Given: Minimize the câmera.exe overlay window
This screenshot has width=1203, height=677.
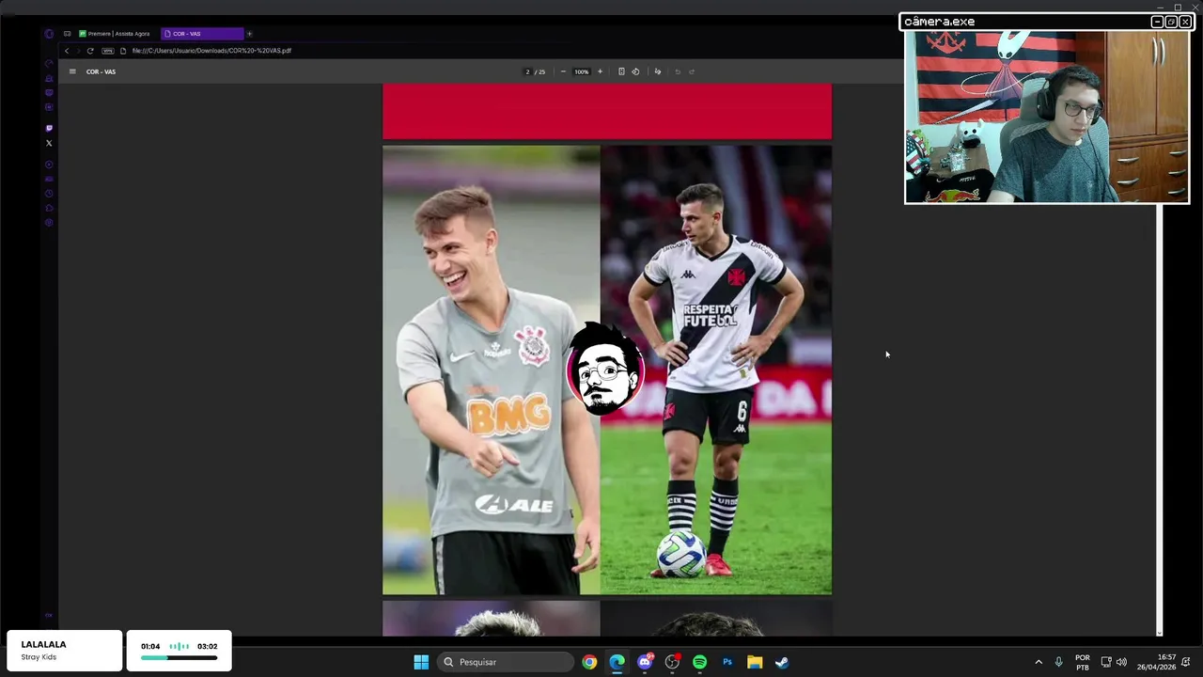Looking at the screenshot, I should point(1157,22).
